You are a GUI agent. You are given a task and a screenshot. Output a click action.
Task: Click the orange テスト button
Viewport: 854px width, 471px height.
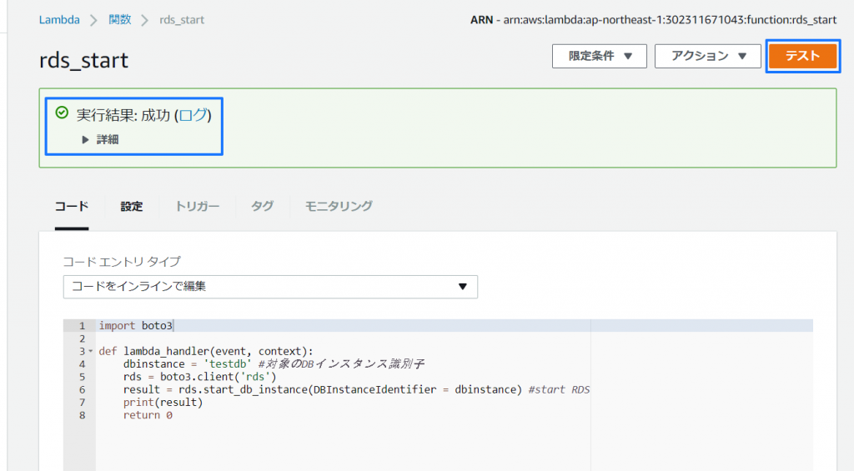coord(803,56)
